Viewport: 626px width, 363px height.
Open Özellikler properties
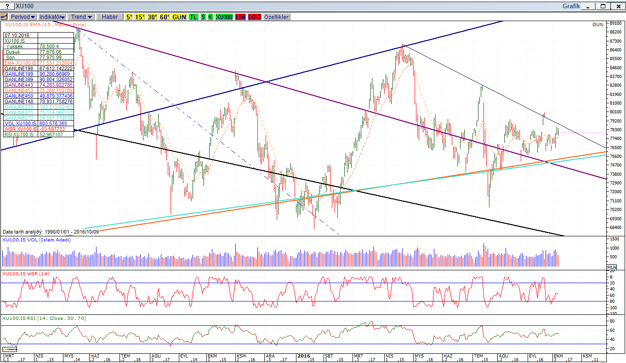pyautogui.click(x=277, y=17)
